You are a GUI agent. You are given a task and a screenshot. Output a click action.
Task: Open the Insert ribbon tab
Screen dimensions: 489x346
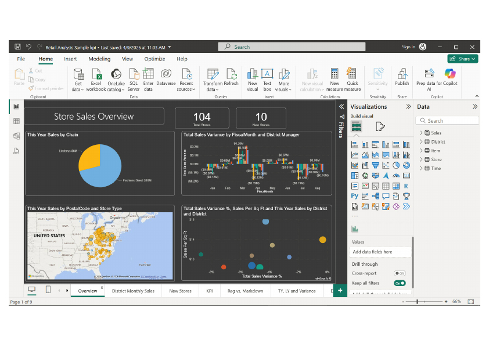click(x=70, y=59)
